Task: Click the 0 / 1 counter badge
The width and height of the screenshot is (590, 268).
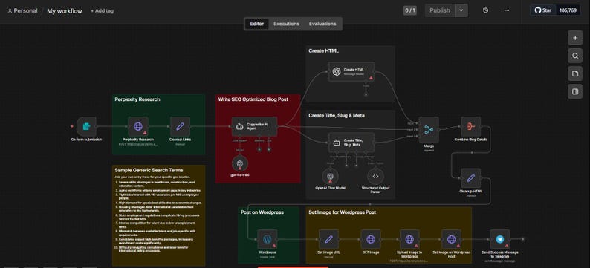Action: [409, 10]
